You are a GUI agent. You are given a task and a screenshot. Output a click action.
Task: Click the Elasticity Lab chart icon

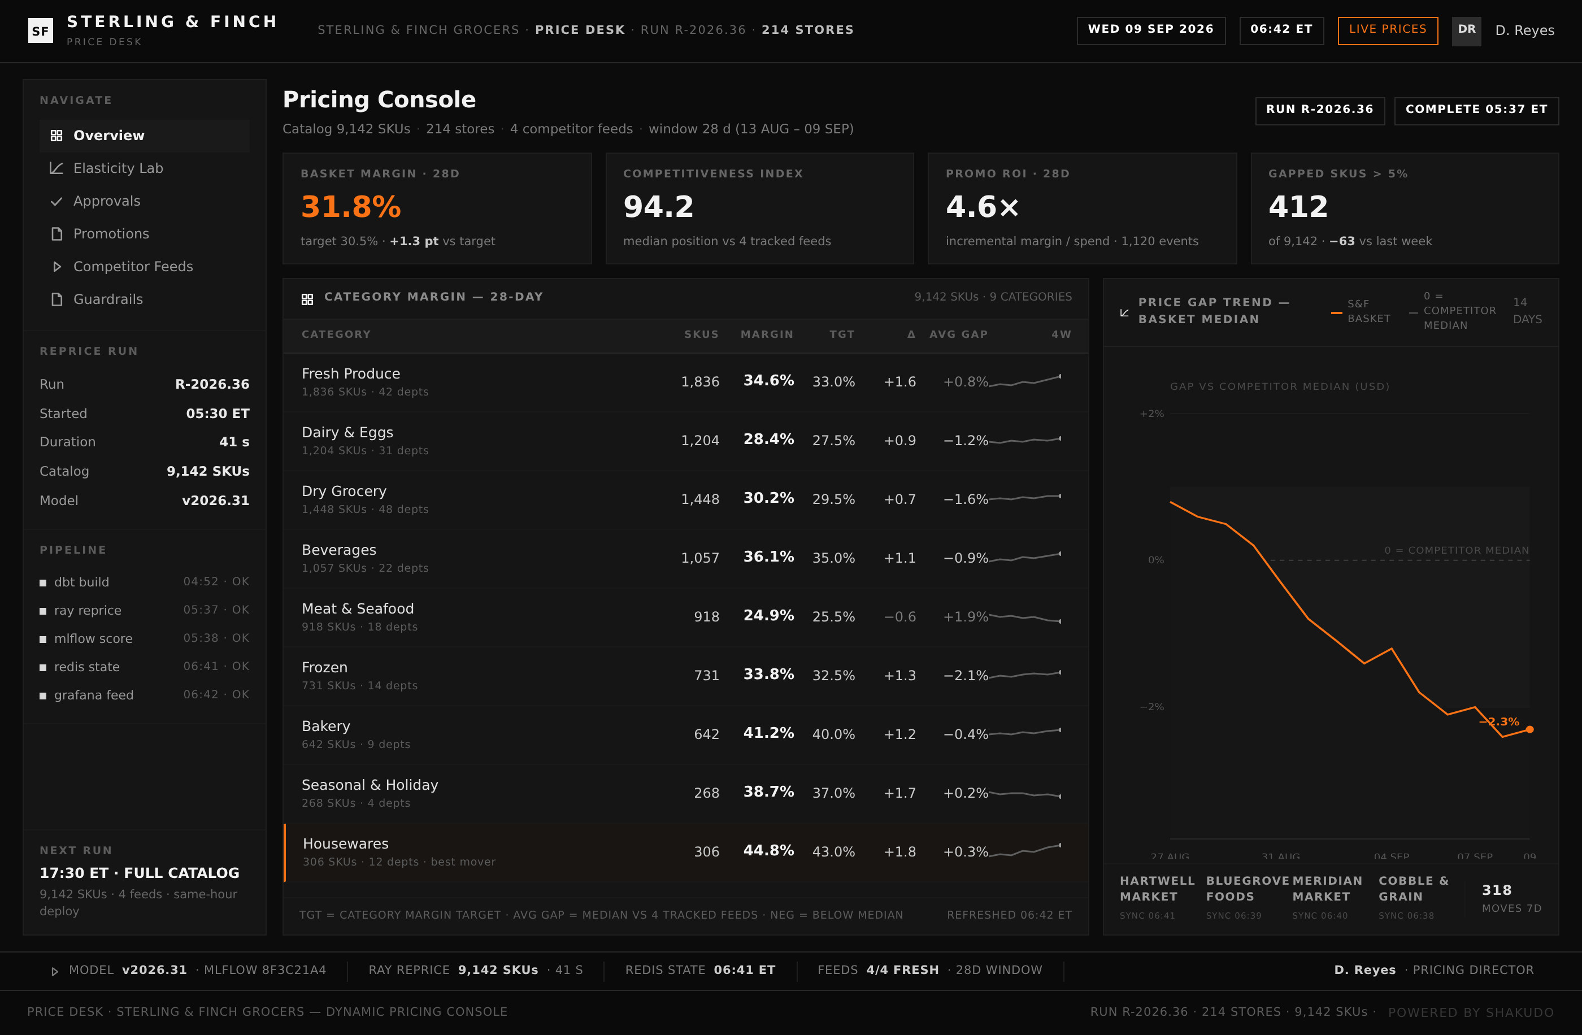56,168
